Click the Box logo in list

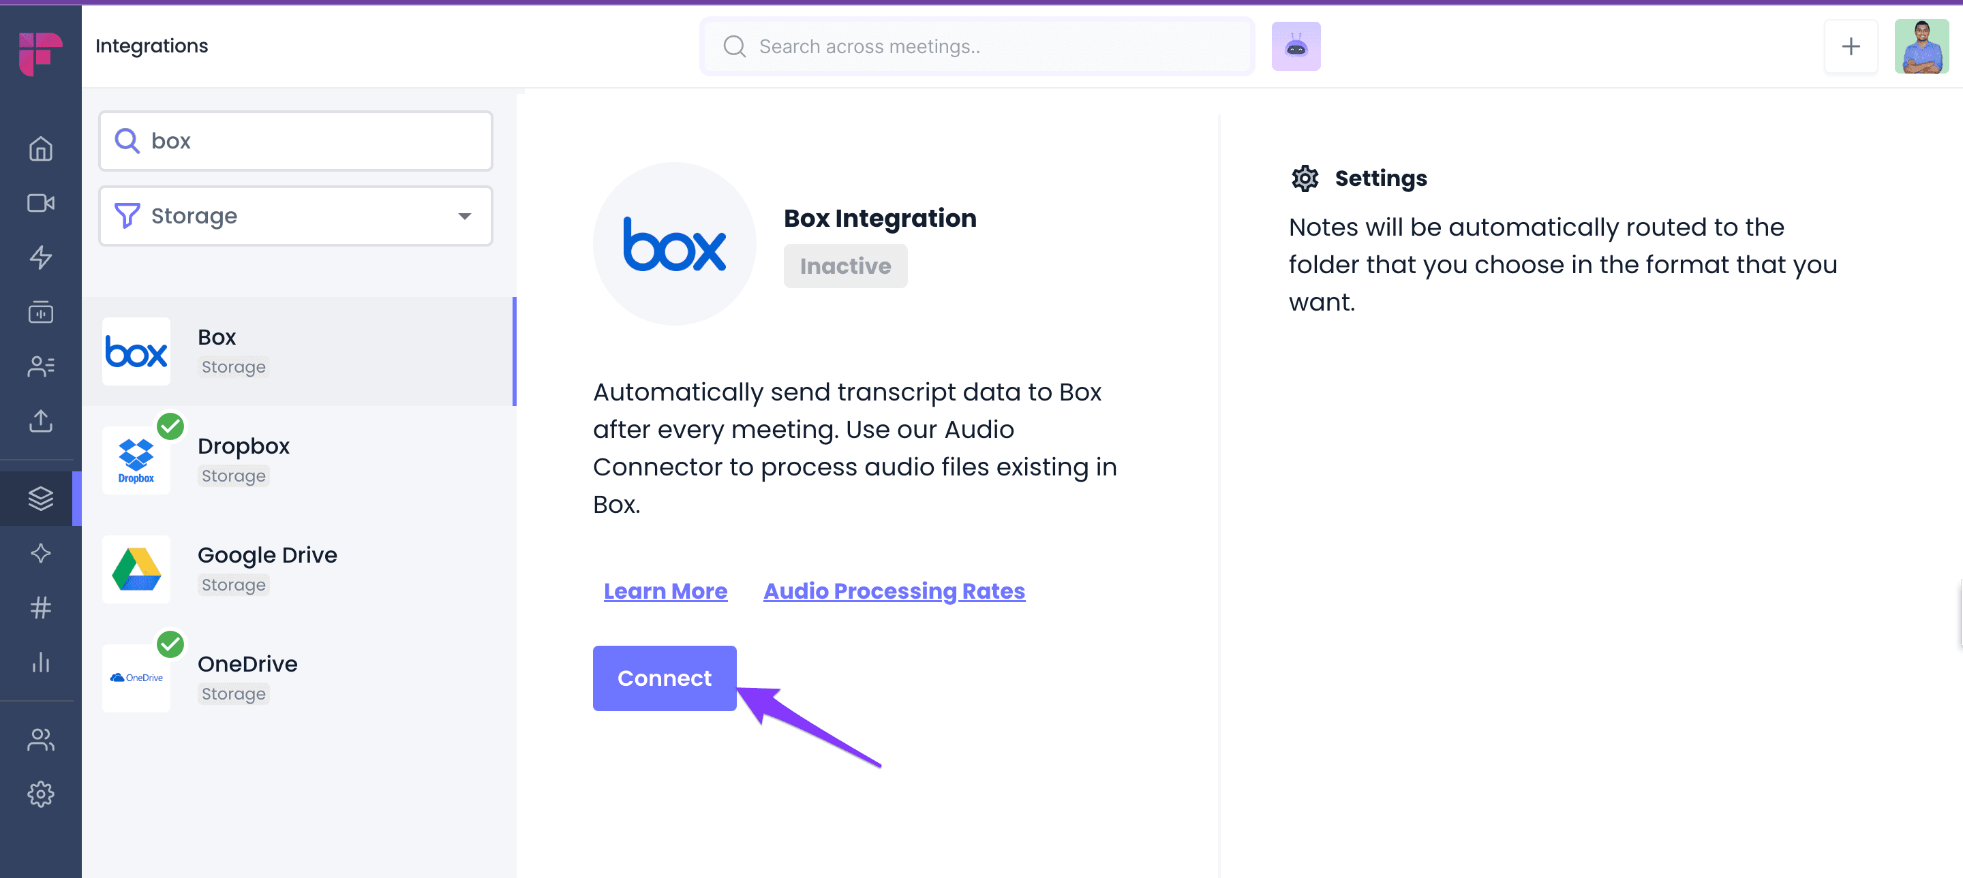[x=136, y=351]
